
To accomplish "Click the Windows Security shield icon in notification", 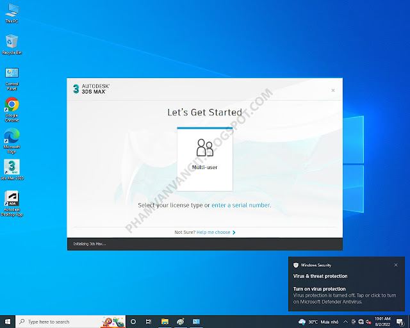I will [296, 265].
